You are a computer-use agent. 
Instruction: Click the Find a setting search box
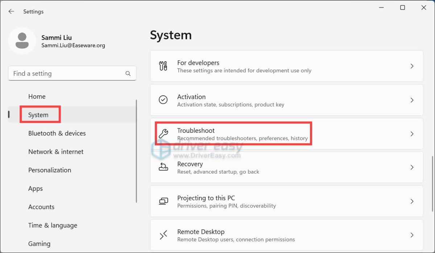(x=67, y=73)
